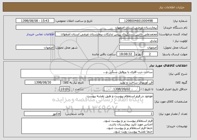197x140 pixels.
Task: Click the remaining time field 18:08:32
Action: coord(126,54)
